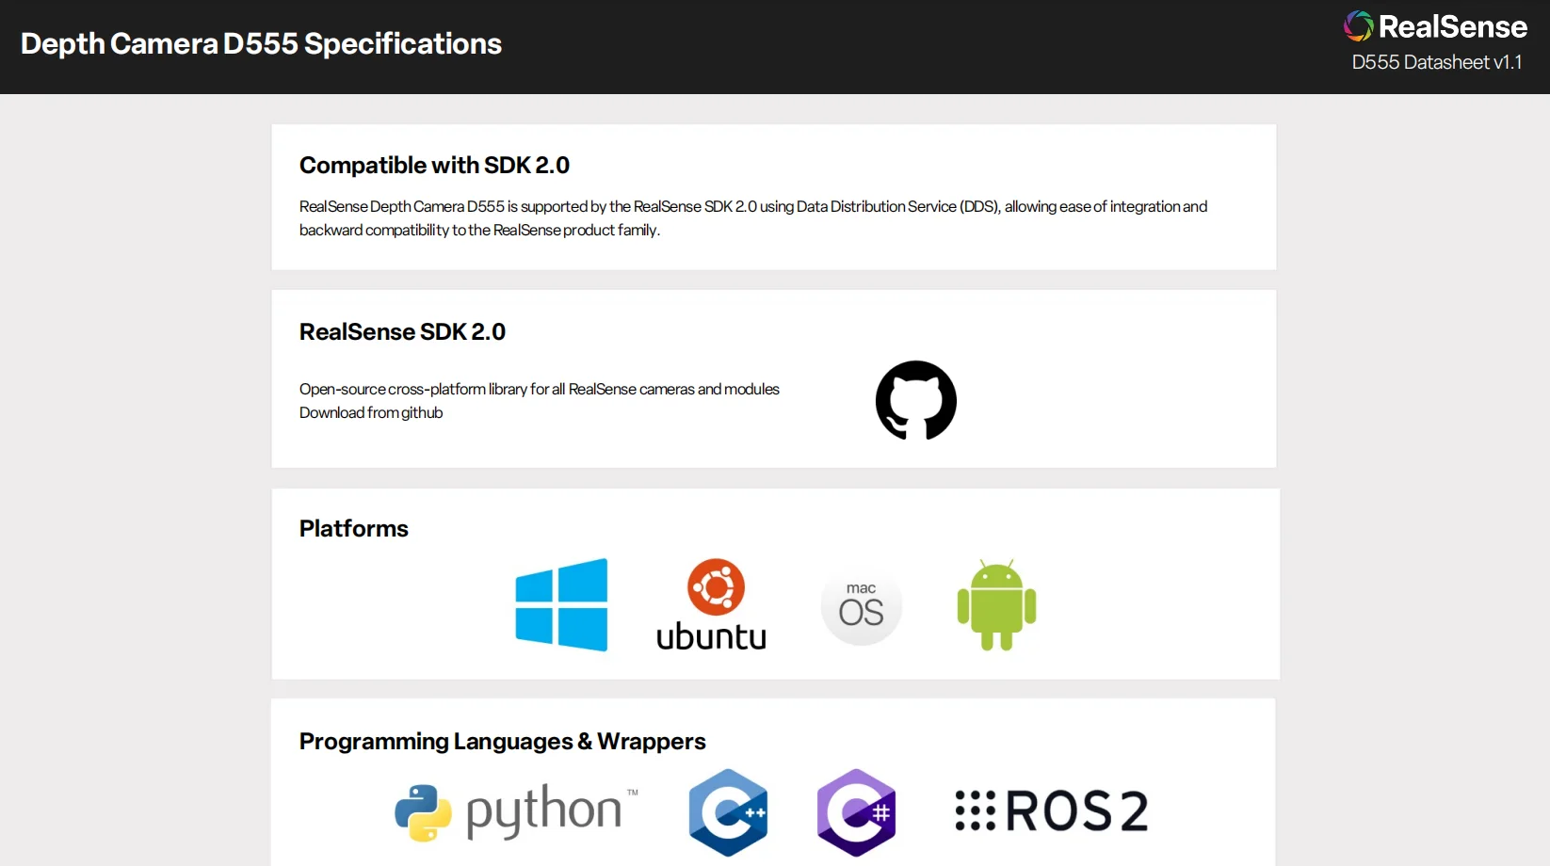Screen dimensions: 1550x866
Task: Select the purple C# logo
Action: 856,811
